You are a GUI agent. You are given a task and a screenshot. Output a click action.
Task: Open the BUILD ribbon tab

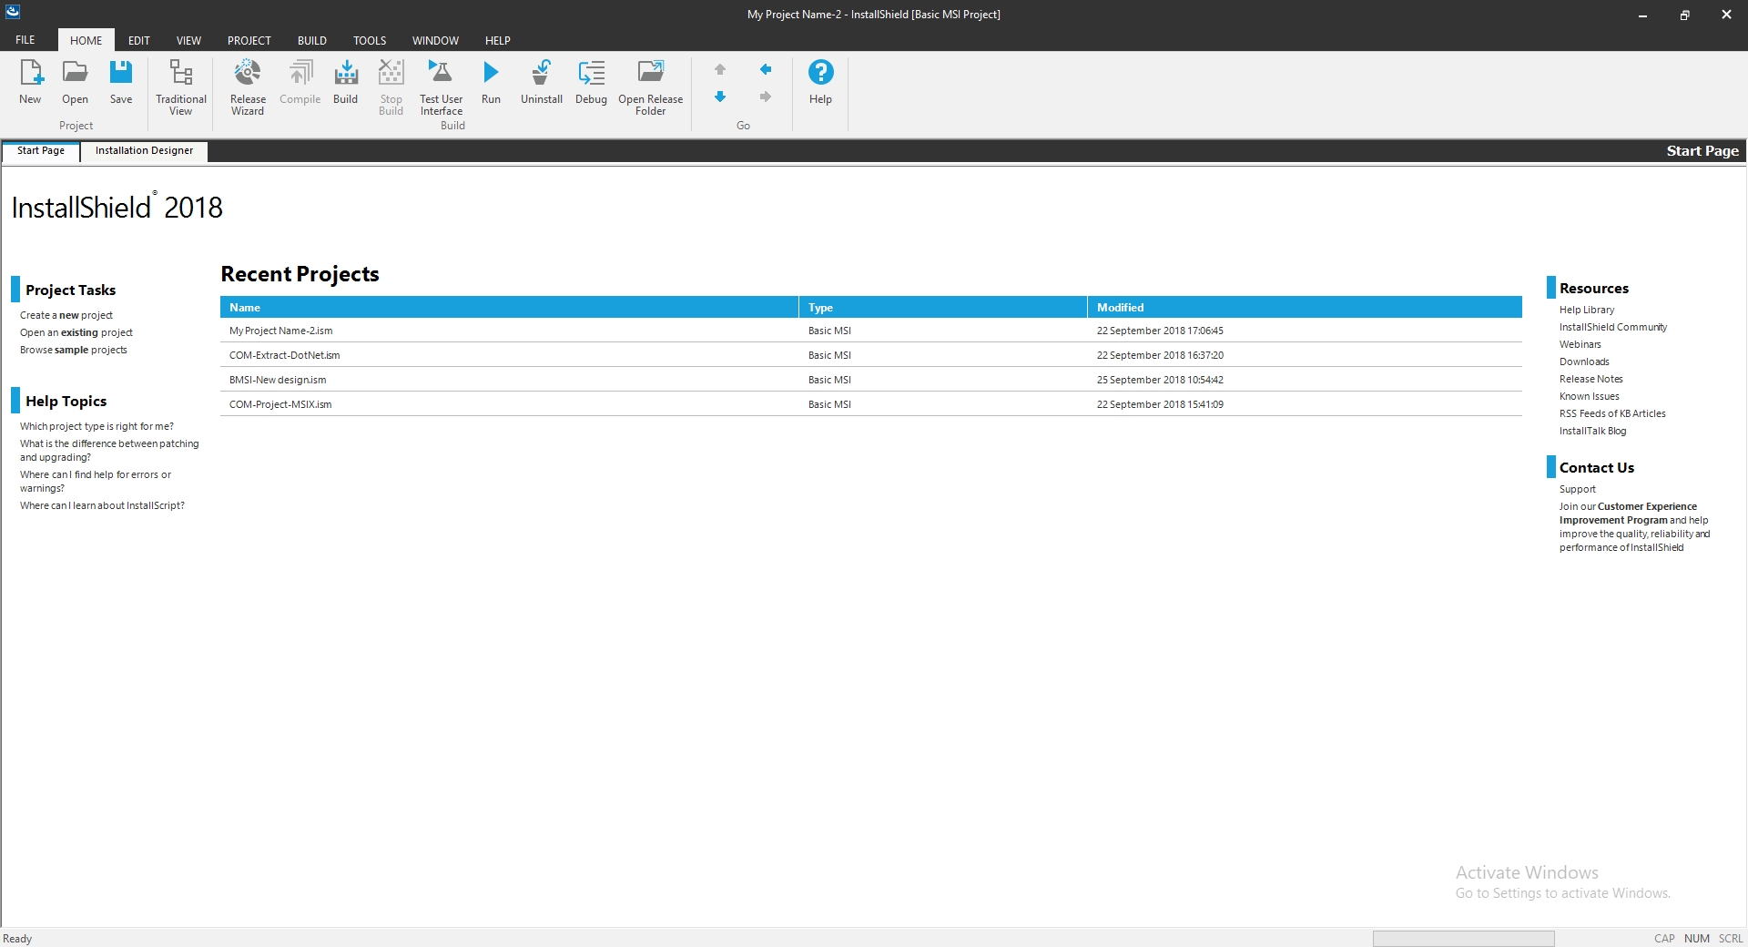tap(312, 40)
